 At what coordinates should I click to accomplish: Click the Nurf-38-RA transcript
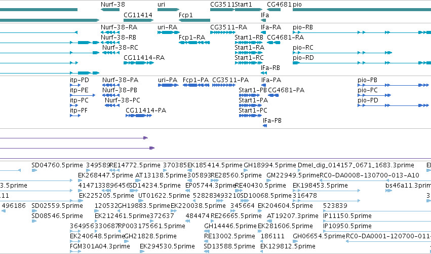(x=110, y=32)
